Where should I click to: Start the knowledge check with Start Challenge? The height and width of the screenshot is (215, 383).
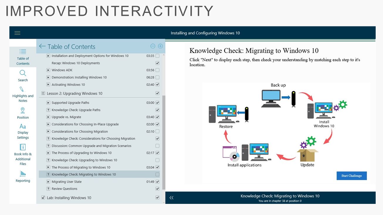coord(352,176)
